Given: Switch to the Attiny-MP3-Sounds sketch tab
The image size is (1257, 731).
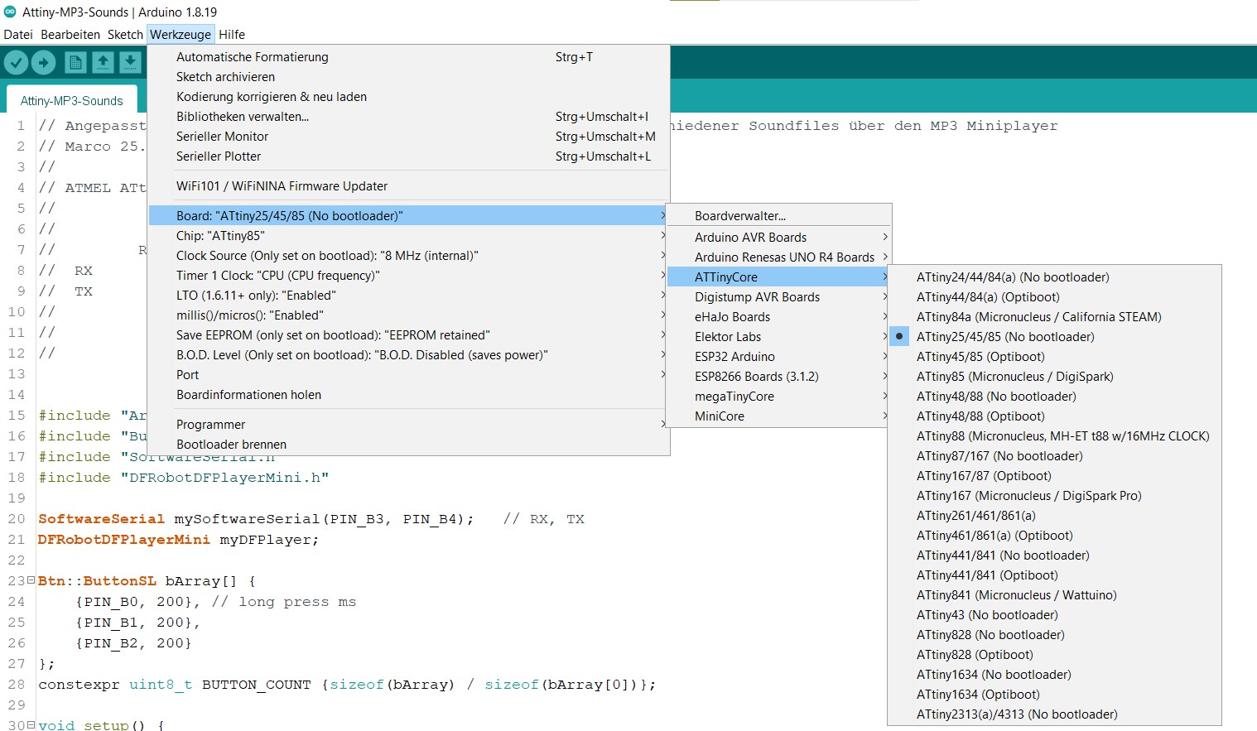Looking at the screenshot, I should 72,101.
